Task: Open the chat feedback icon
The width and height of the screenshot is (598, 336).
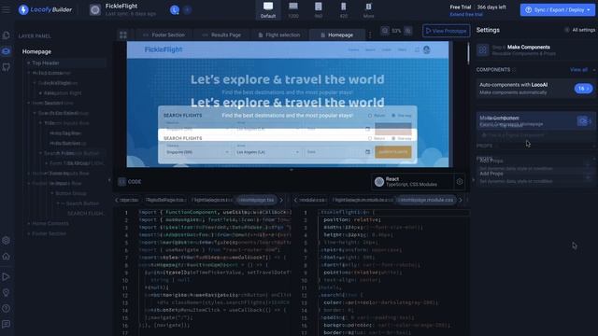Action: point(7,324)
